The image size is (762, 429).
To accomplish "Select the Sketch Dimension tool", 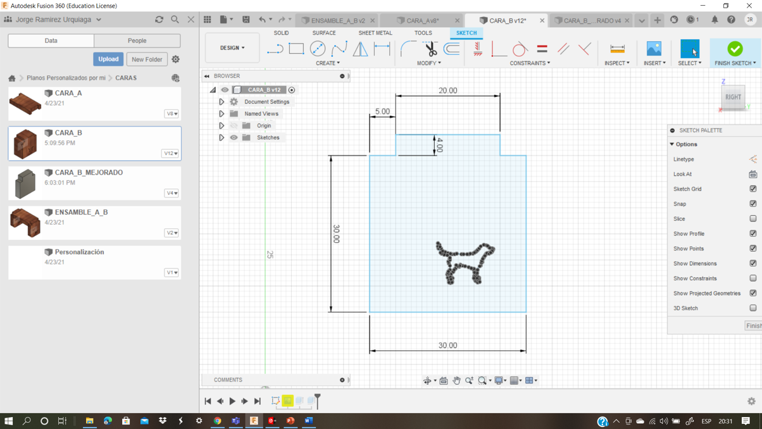I will pyautogui.click(x=382, y=49).
